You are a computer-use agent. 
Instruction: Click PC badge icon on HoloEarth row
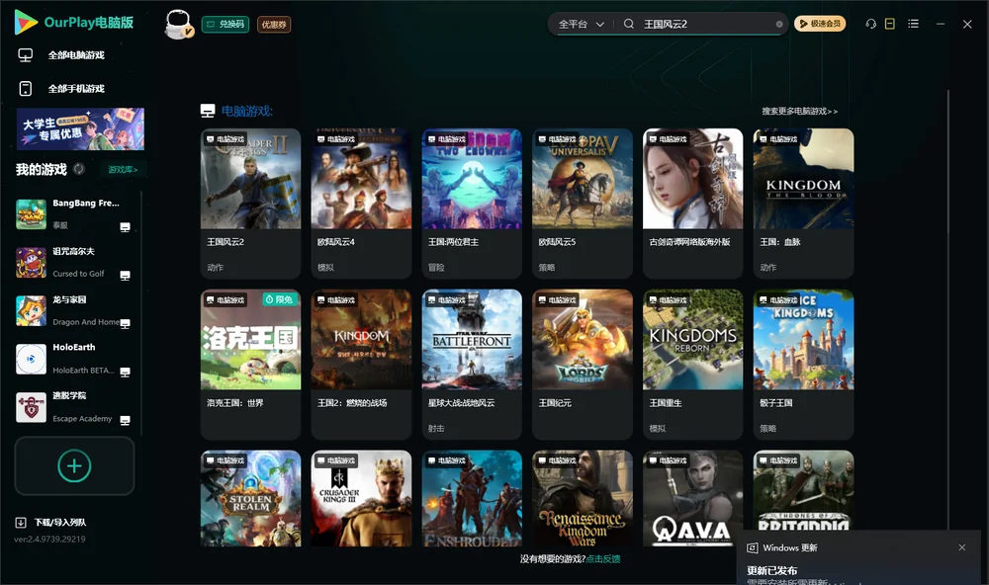(x=125, y=372)
